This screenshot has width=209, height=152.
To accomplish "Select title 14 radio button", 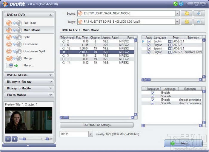I will pos(64,63).
